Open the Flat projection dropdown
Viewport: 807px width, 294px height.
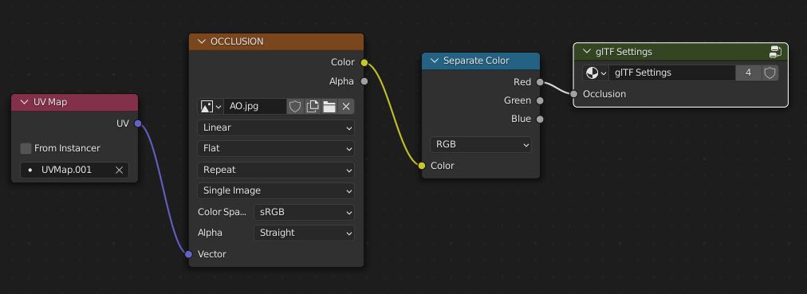click(276, 148)
